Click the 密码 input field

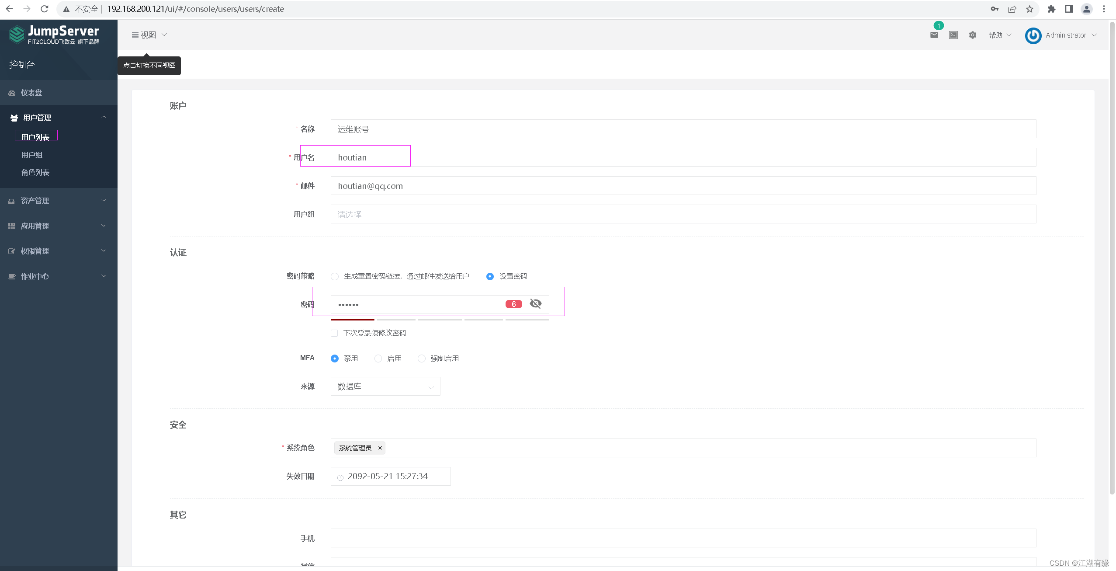point(440,304)
